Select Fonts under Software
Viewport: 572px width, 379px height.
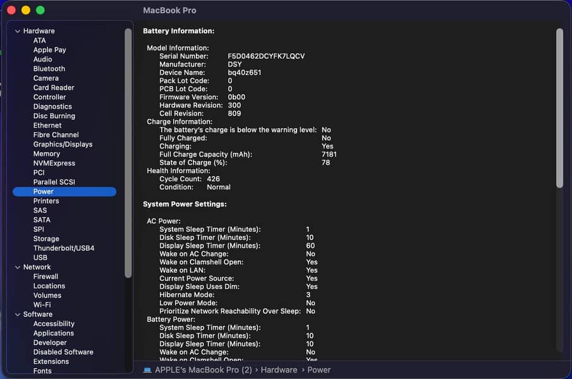tap(42, 371)
